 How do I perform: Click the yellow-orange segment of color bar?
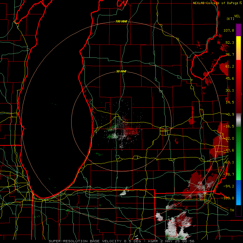(238, 48)
